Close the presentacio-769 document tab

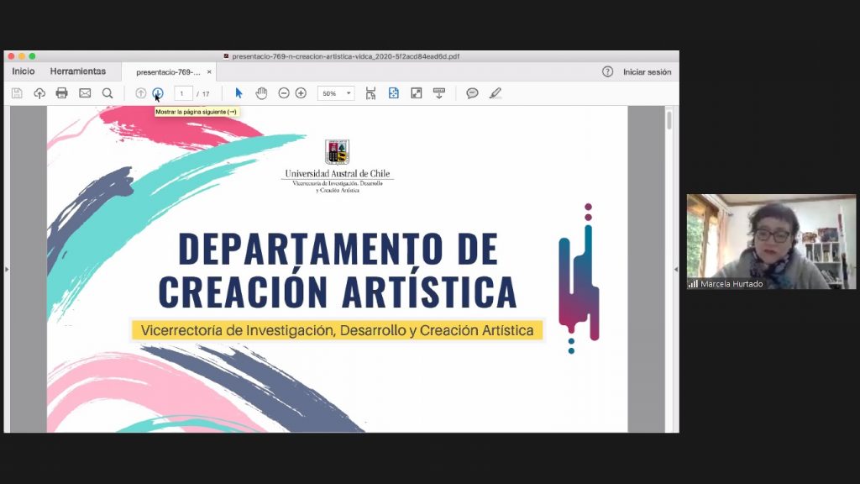coord(209,72)
